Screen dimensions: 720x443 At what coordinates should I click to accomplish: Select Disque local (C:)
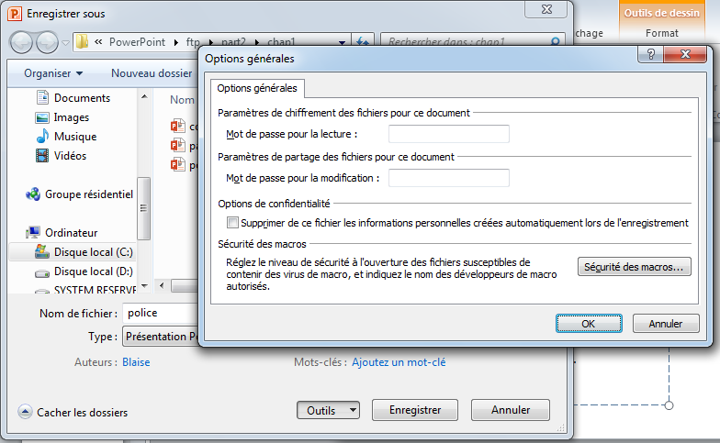(x=84, y=252)
